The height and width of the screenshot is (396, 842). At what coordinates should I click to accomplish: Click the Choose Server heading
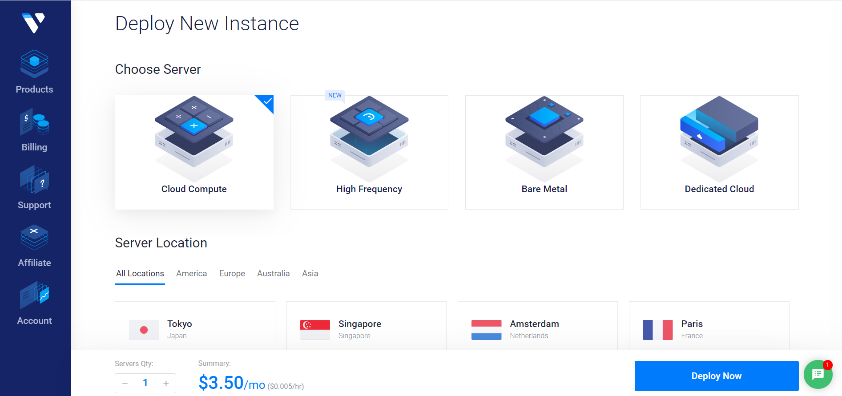click(158, 69)
